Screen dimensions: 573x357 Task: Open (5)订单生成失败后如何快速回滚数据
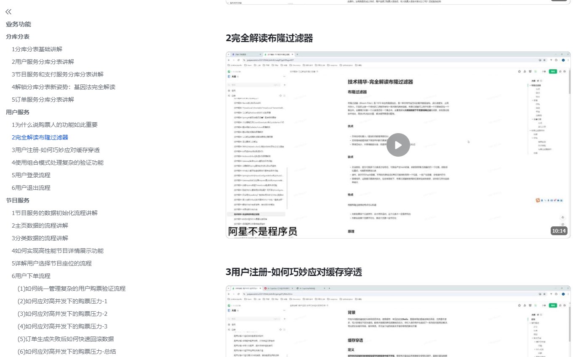[66, 339]
